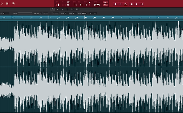Click ruler marker 7.3
This screenshot has width=183, height=113.
68,17
